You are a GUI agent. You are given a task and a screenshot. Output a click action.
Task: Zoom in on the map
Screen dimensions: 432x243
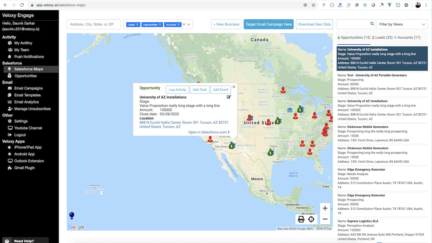pos(325,208)
